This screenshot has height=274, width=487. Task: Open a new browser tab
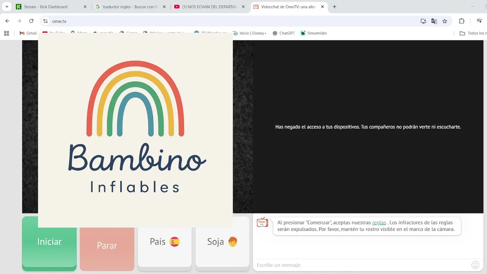[334, 6]
